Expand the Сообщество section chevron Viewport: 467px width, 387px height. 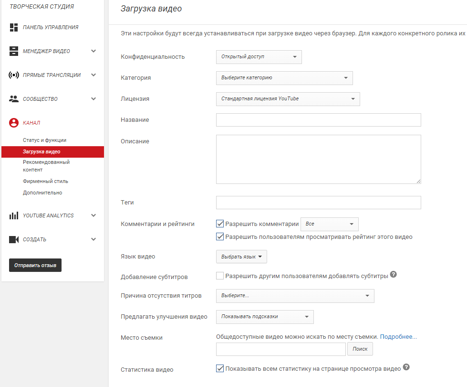[93, 99]
